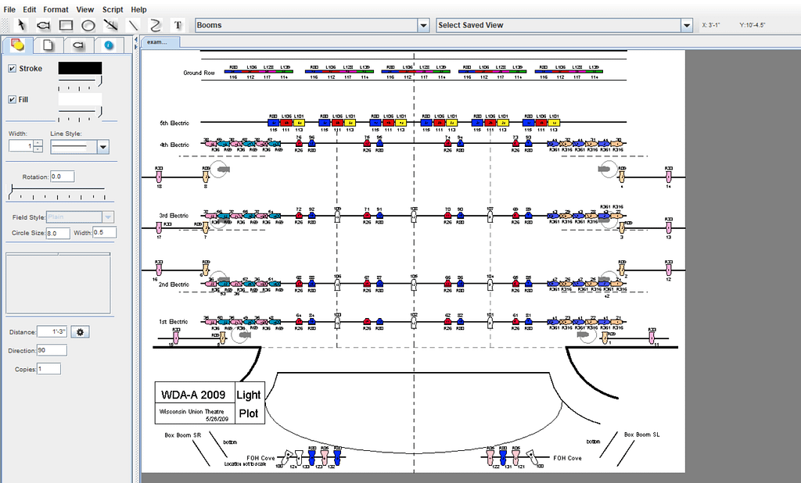Image resolution: width=801 pixels, height=483 pixels.
Task: Open the Script menu
Action: [112, 9]
